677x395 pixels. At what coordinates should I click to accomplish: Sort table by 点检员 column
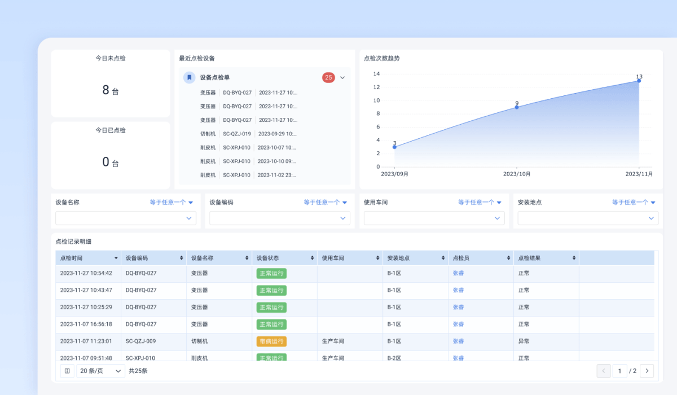point(509,258)
